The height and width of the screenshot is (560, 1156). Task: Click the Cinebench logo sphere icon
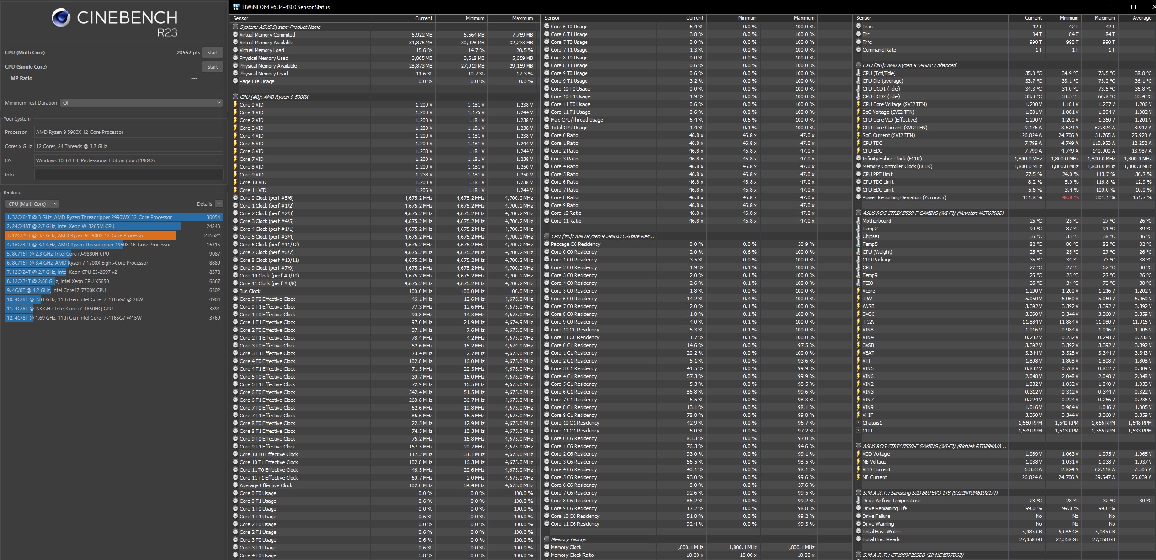[x=61, y=18]
